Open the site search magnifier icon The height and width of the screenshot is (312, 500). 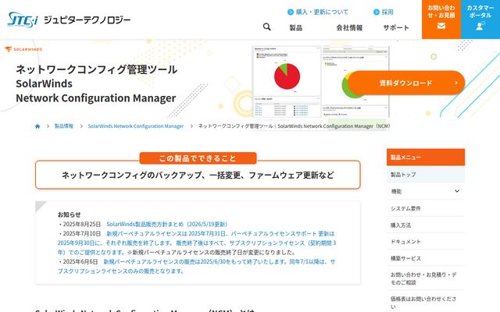(x=267, y=27)
